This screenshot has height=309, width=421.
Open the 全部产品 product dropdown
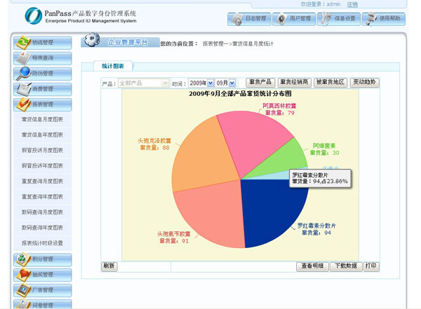point(144,83)
